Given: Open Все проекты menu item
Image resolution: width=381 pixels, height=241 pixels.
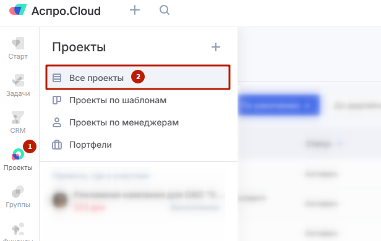Looking at the screenshot, I should click(x=138, y=77).
